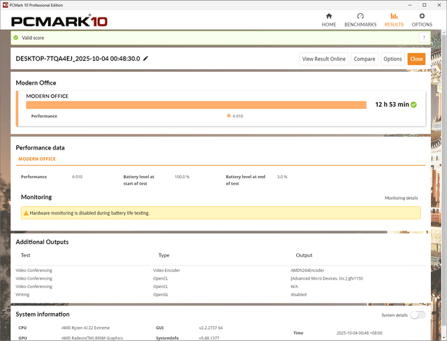
Task: Click the PCMark 10 logo
Action: tap(59, 21)
